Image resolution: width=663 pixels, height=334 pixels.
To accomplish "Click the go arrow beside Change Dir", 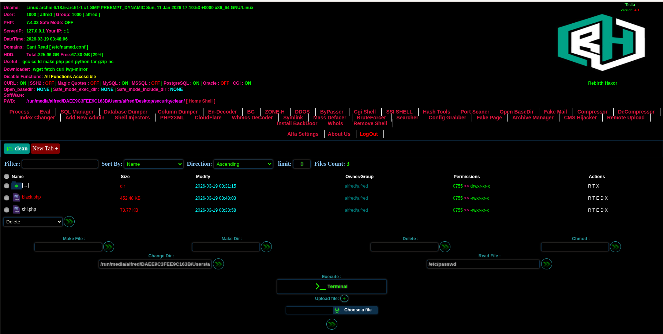I will pyautogui.click(x=218, y=264).
